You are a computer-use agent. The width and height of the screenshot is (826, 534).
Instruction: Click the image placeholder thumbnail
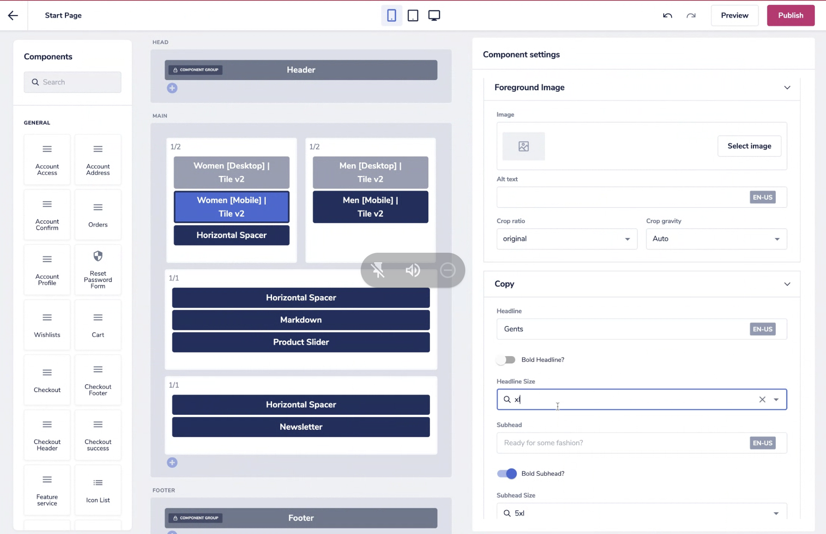click(x=523, y=146)
